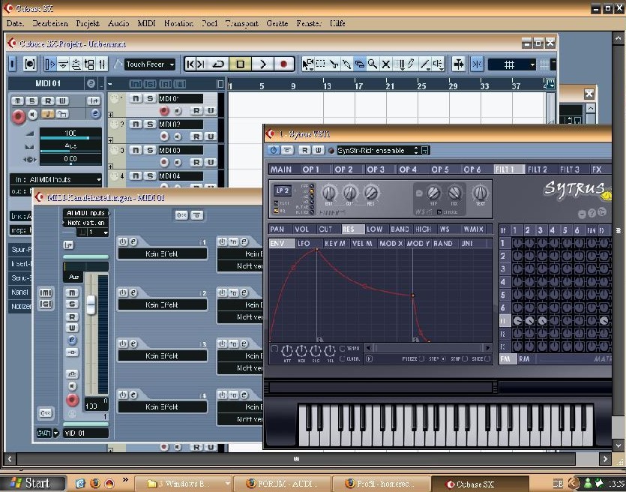This screenshot has height=492, width=626.
Task: Click the Windows Start button
Action: (x=33, y=483)
